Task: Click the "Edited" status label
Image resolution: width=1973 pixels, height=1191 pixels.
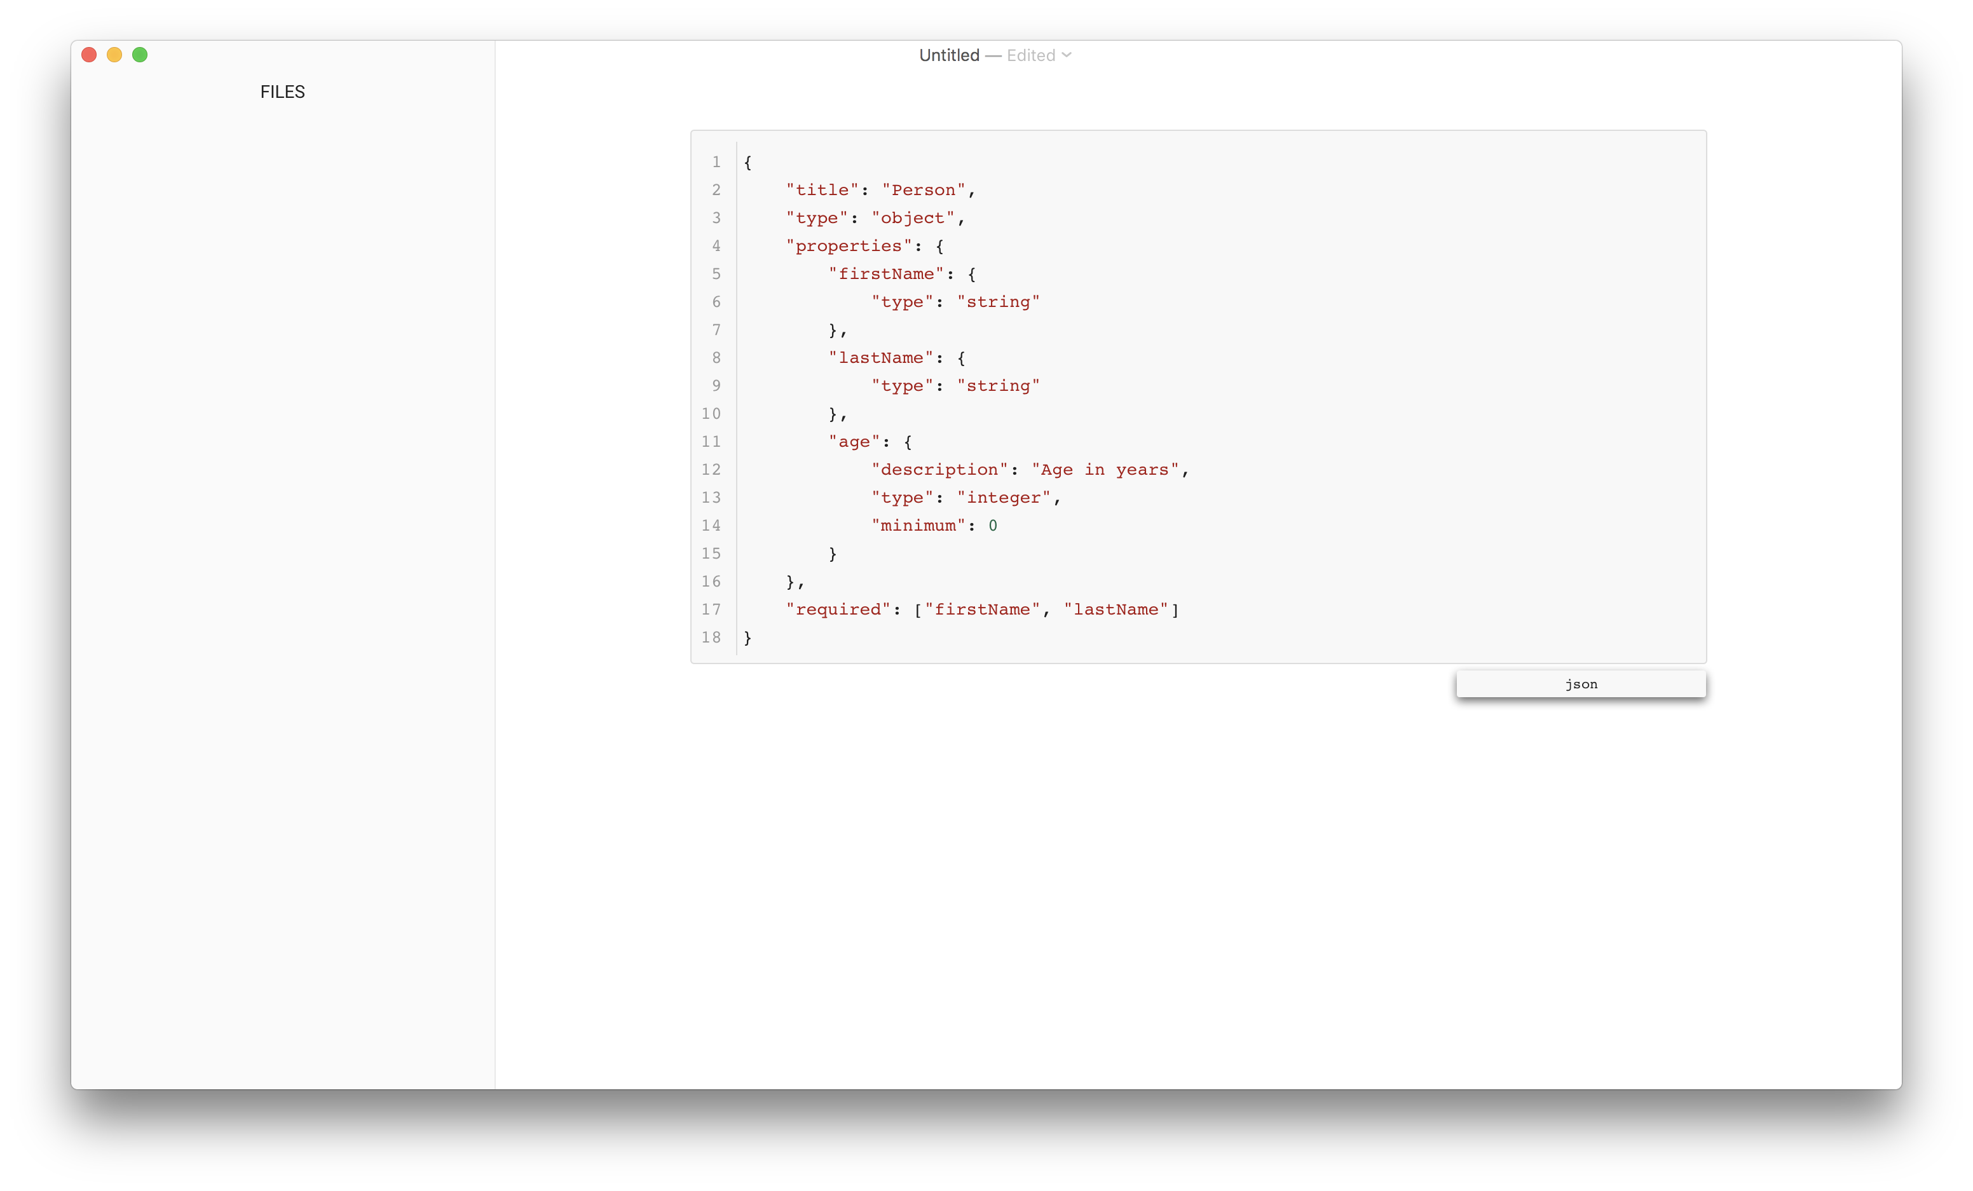Action: tap(1032, 55)
